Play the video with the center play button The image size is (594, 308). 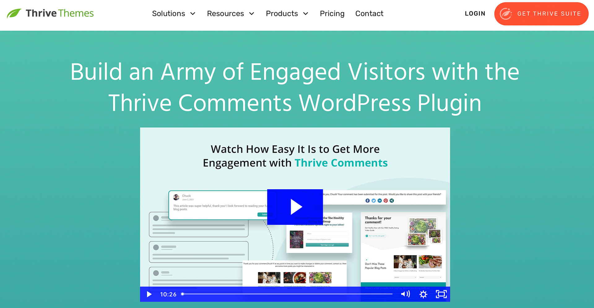click(x=295, y=207)
